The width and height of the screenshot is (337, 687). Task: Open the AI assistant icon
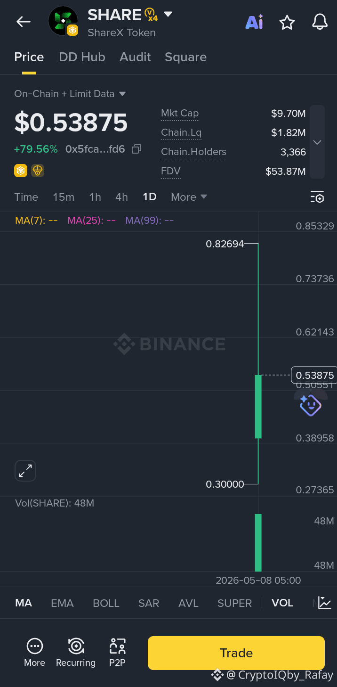point(254,22)
